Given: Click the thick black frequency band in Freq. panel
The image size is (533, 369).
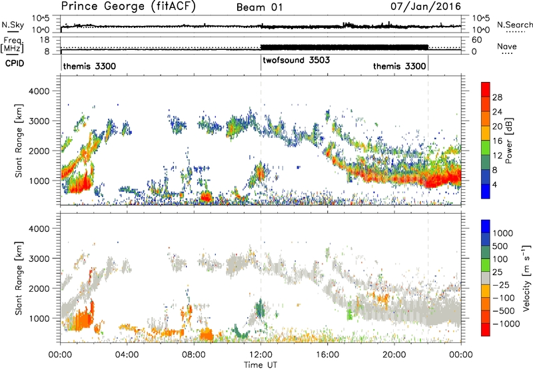Looking at the screenshot, I should [x=344, y=47].
